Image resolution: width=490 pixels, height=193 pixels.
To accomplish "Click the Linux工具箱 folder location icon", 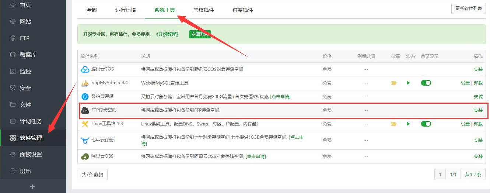I will 394,124.
